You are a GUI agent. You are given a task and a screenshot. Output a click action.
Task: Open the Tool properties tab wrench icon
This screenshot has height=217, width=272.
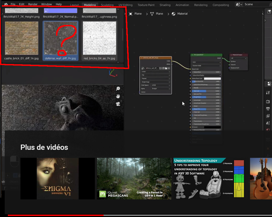(x=268, y=92)
